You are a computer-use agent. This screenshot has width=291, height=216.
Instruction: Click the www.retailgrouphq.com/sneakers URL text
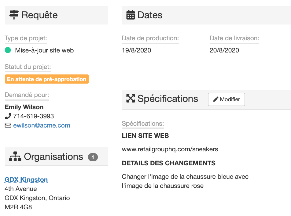170,149
